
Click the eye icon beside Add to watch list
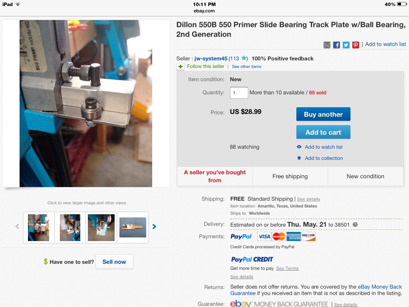pos(299,147)
